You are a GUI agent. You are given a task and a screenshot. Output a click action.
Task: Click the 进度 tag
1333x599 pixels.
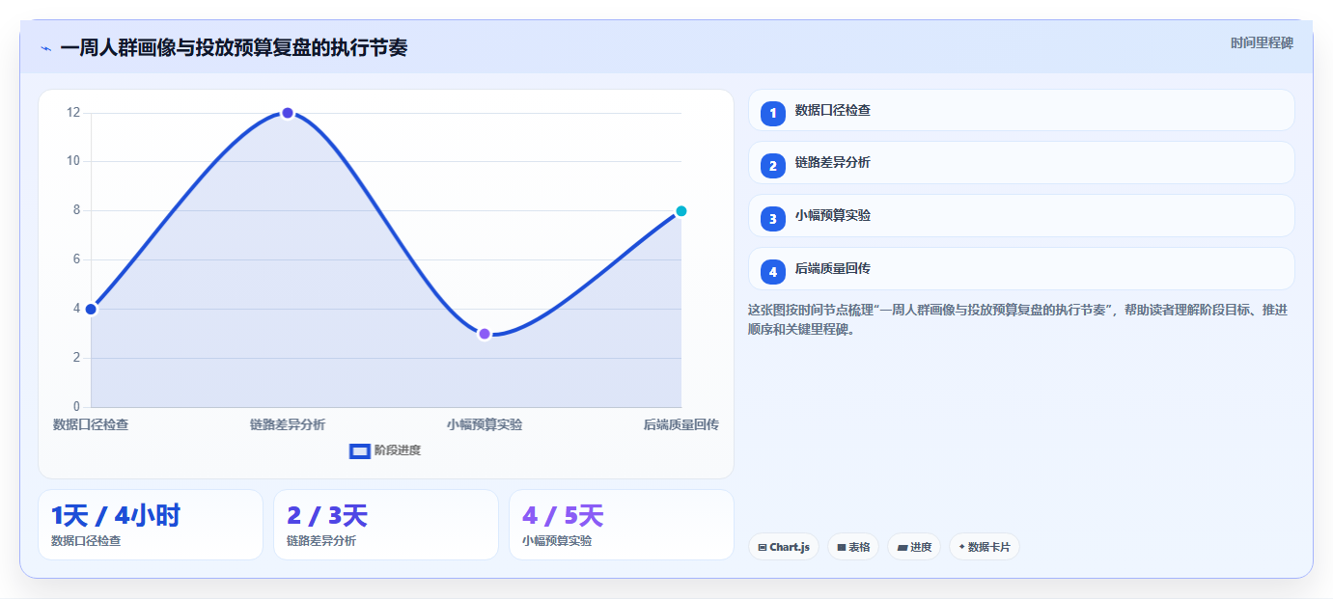(914, 547)
